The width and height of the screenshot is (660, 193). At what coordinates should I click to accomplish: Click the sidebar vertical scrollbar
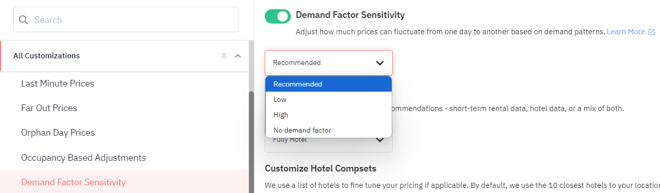(251, 142)
